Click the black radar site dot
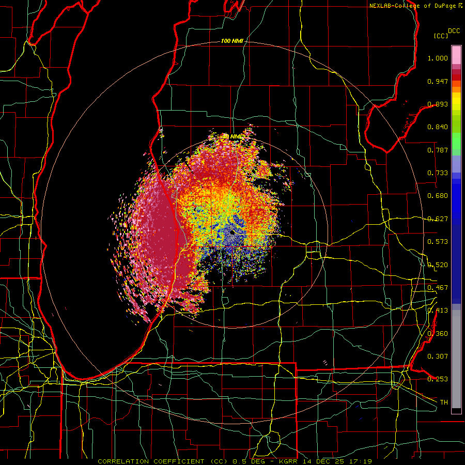The image size is (465, 465). tap(232, 233)
